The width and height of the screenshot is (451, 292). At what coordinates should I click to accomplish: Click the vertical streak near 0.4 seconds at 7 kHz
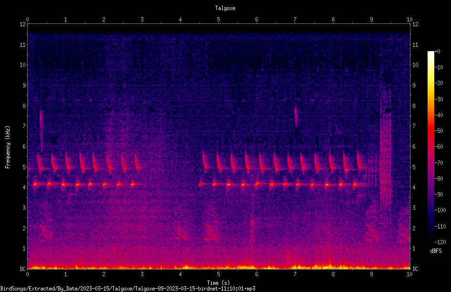[x=41, y=131]
